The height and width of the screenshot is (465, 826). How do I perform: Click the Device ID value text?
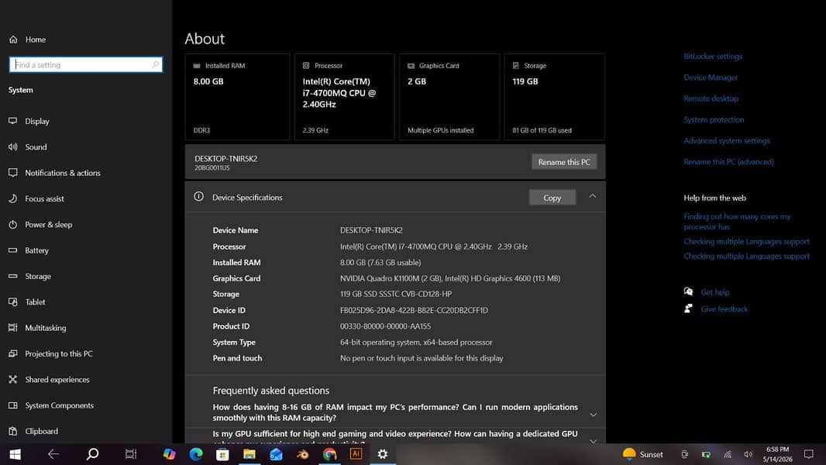tap(414, 310)
